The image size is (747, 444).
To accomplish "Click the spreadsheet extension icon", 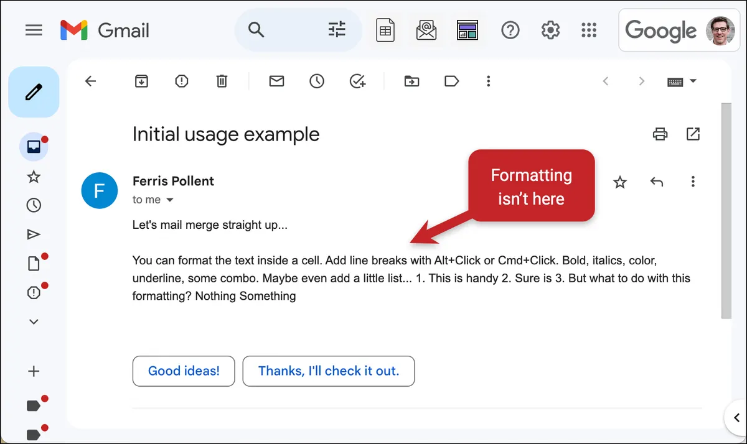I will coord(385,30).
